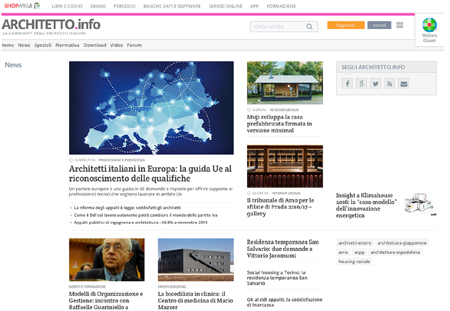The image size is (450, 311).
Task: Read Modelli di Organizzazione e Gestione article
Action: point(106,301)
